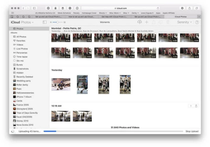The width and height of the screenshot is (210, 147).
Task: Select the Moments view label
Action: [x=105, y=22]
